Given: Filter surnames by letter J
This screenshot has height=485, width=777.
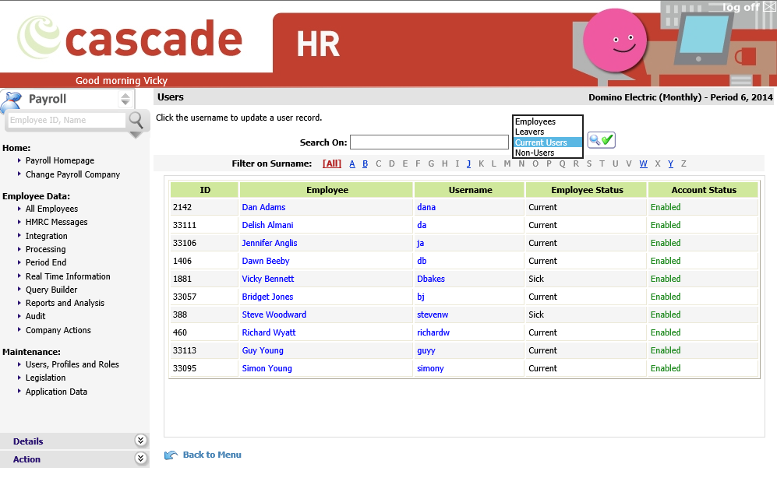Looking at the screenshot, I should 469,163.
